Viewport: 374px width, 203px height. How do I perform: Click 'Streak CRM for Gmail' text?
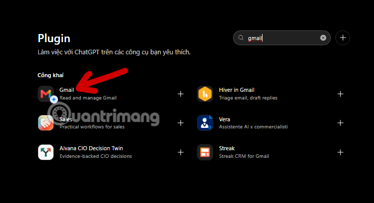coord(244,156)
